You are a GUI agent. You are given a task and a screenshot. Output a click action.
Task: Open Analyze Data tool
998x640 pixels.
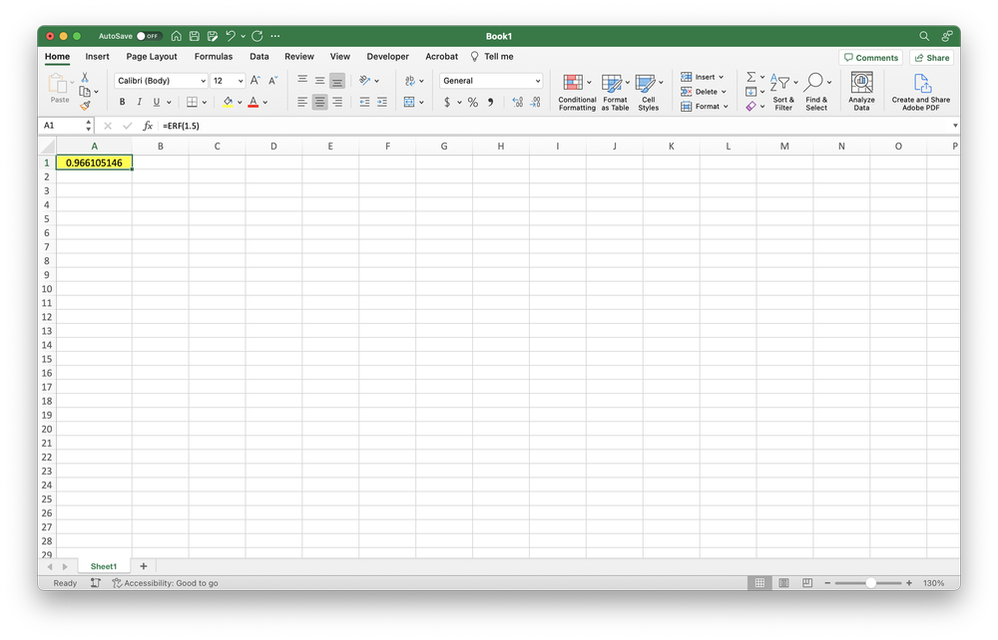pyautogui.click(x=862, y=92)
